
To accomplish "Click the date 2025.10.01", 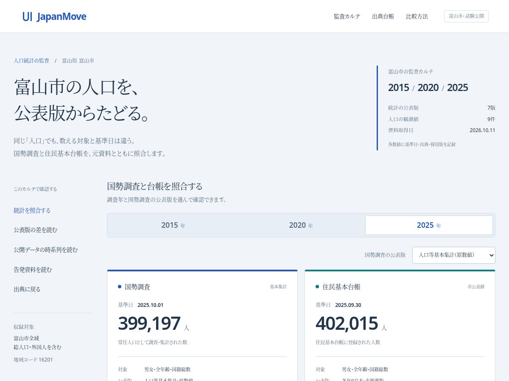I will (x=150, y=305).
